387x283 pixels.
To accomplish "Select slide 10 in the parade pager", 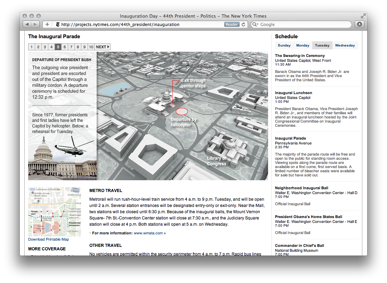I will click(x=91, y=47).
